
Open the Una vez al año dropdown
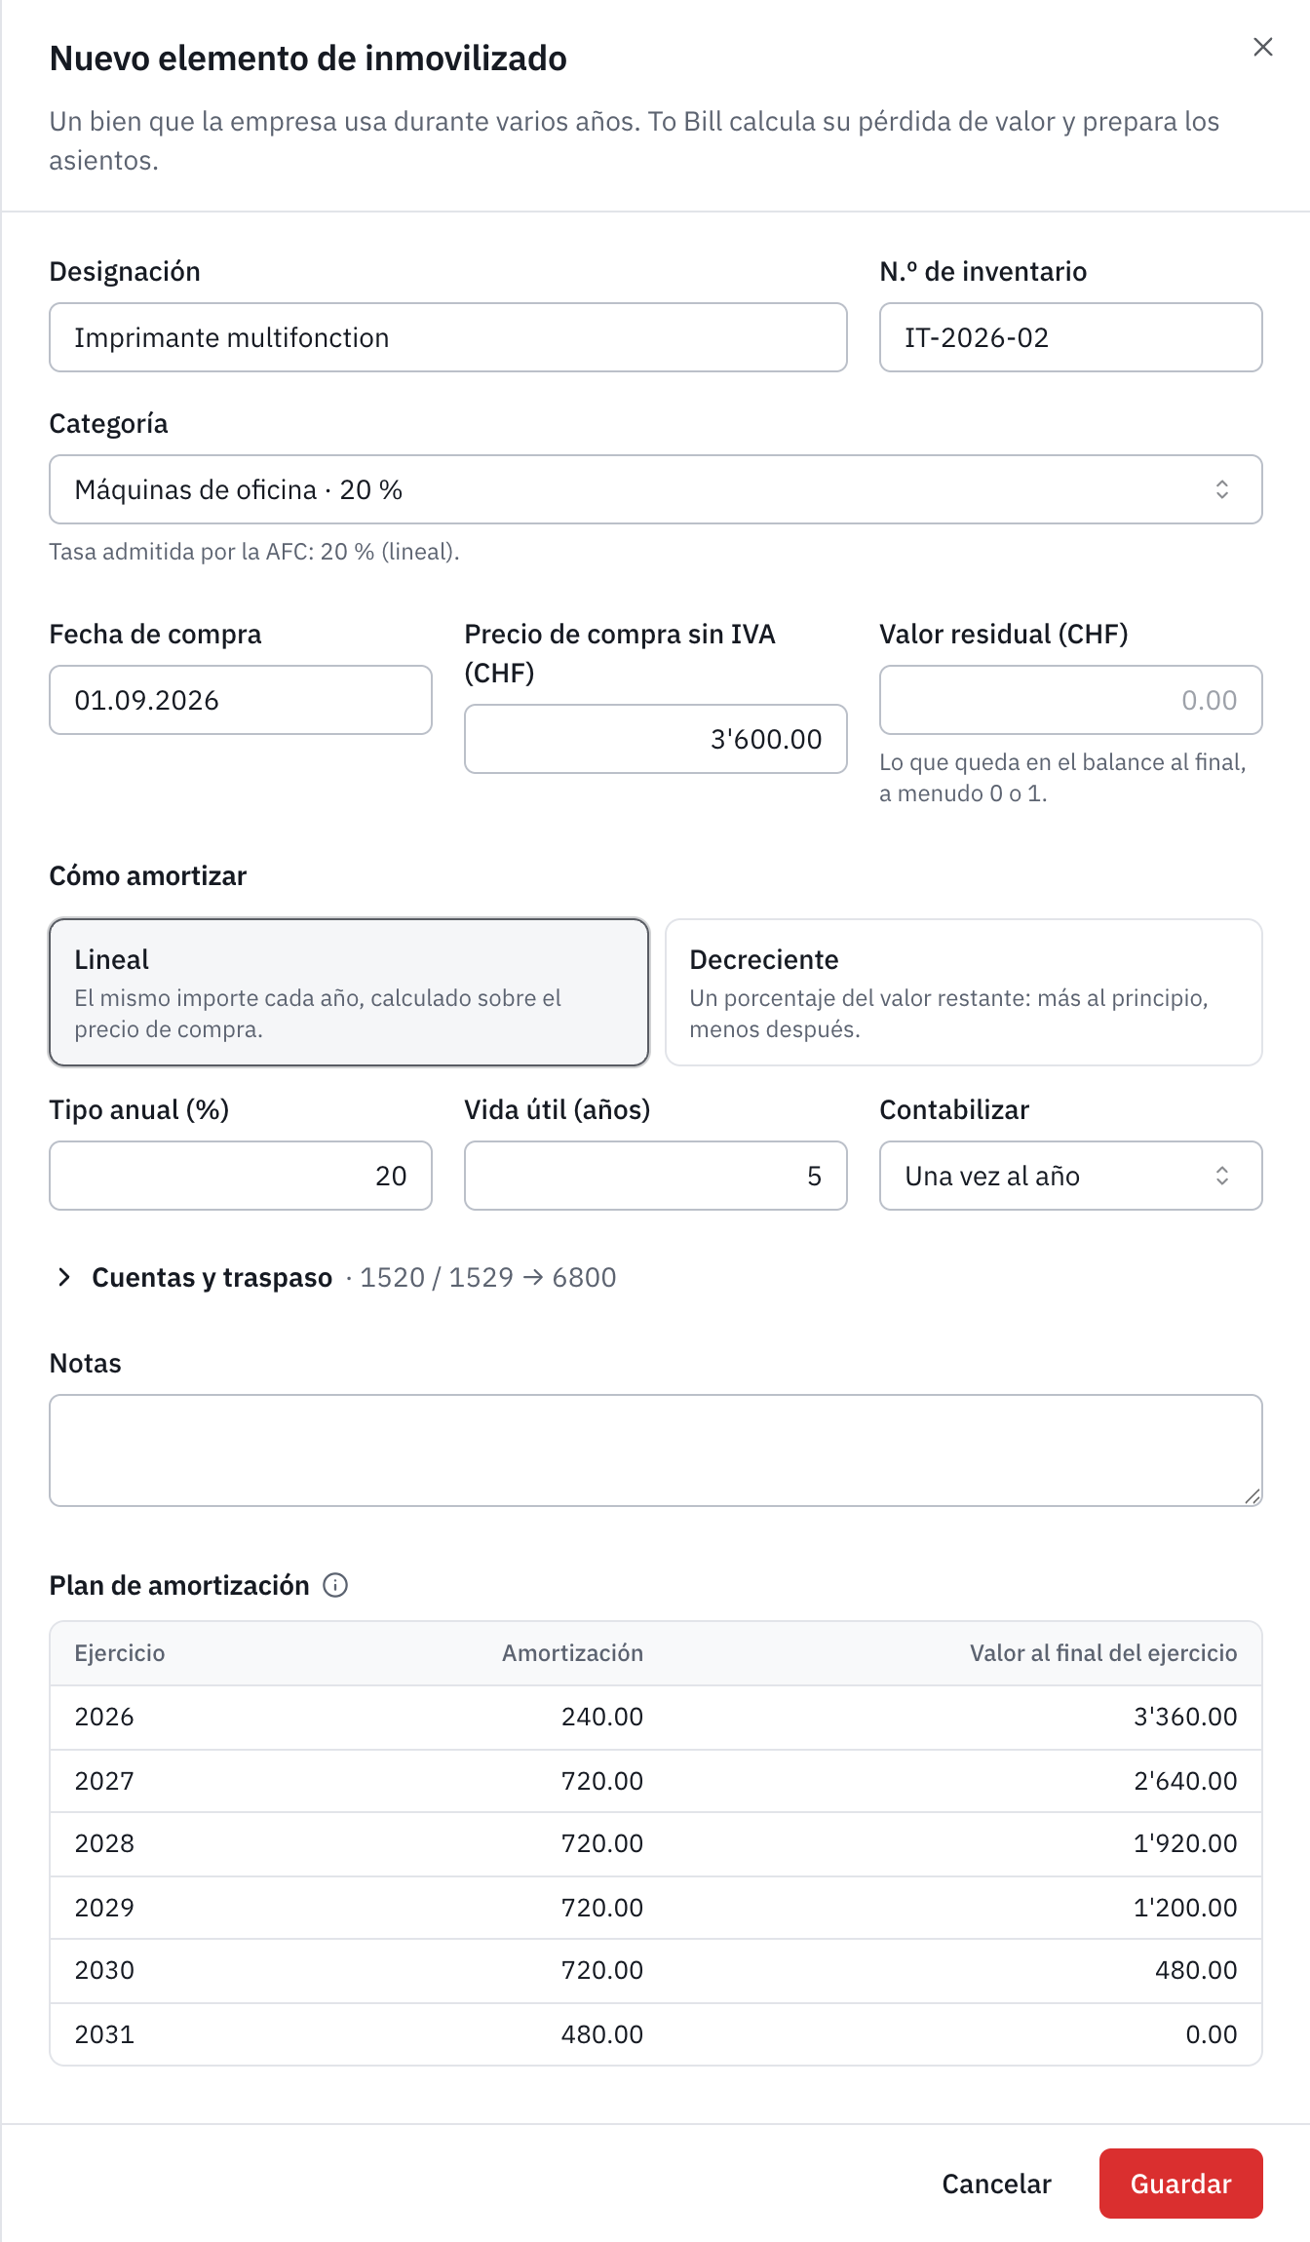coord(1071,1176)
